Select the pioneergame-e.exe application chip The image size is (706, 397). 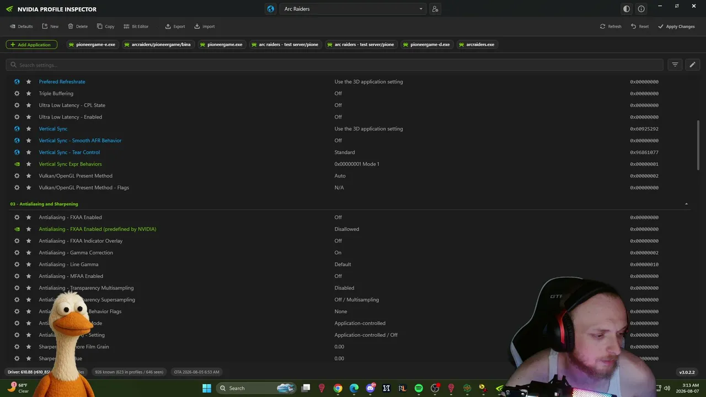pyautogui.click(x=92, y=45)
